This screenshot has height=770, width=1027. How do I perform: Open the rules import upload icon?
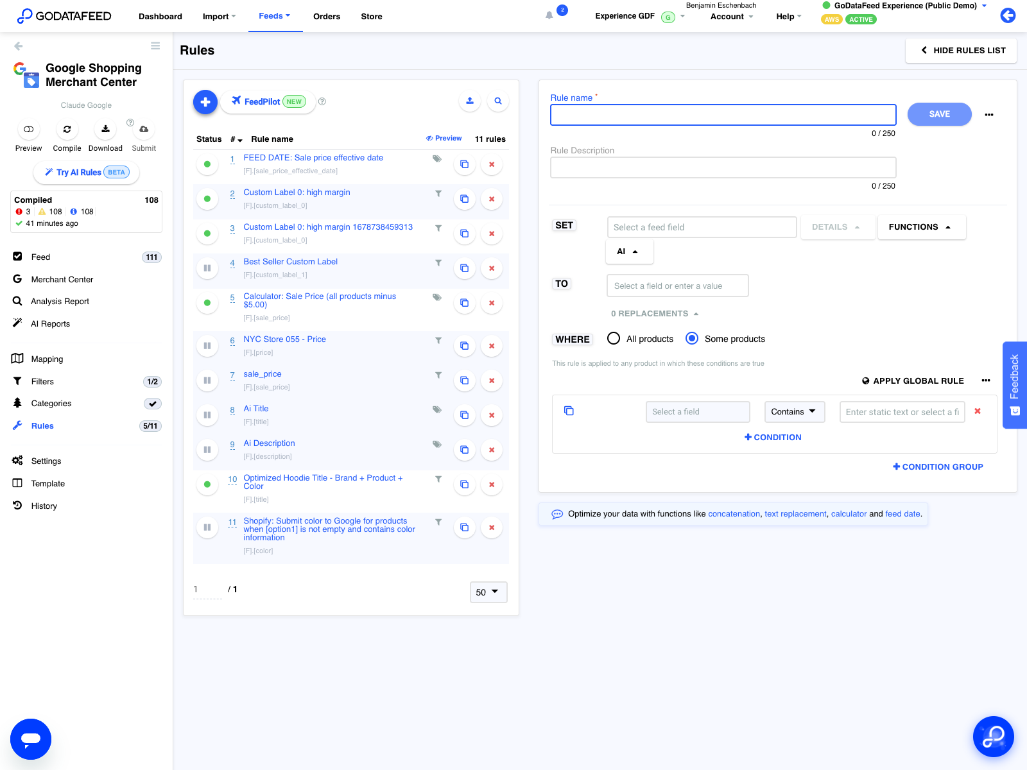[x=470, y=101]
